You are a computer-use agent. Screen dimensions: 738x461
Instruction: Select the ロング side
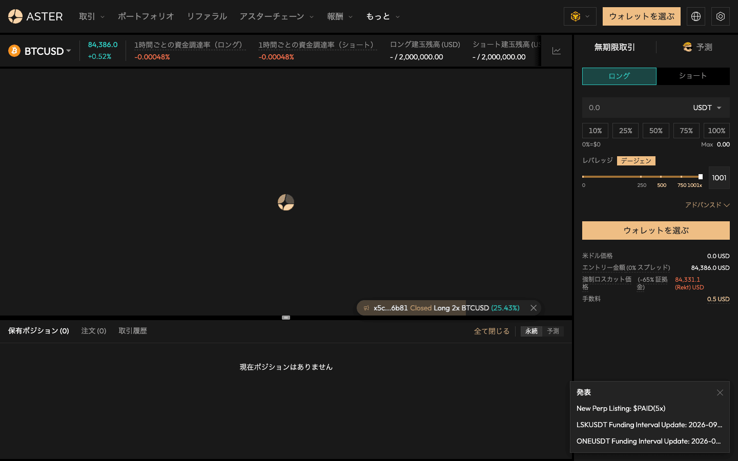(x=619, y=76)
